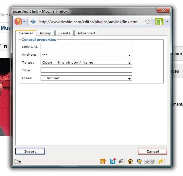Click the footprint icon in the address bar
The width and height of the screenshot is (183, 176).
click(18, 22)
